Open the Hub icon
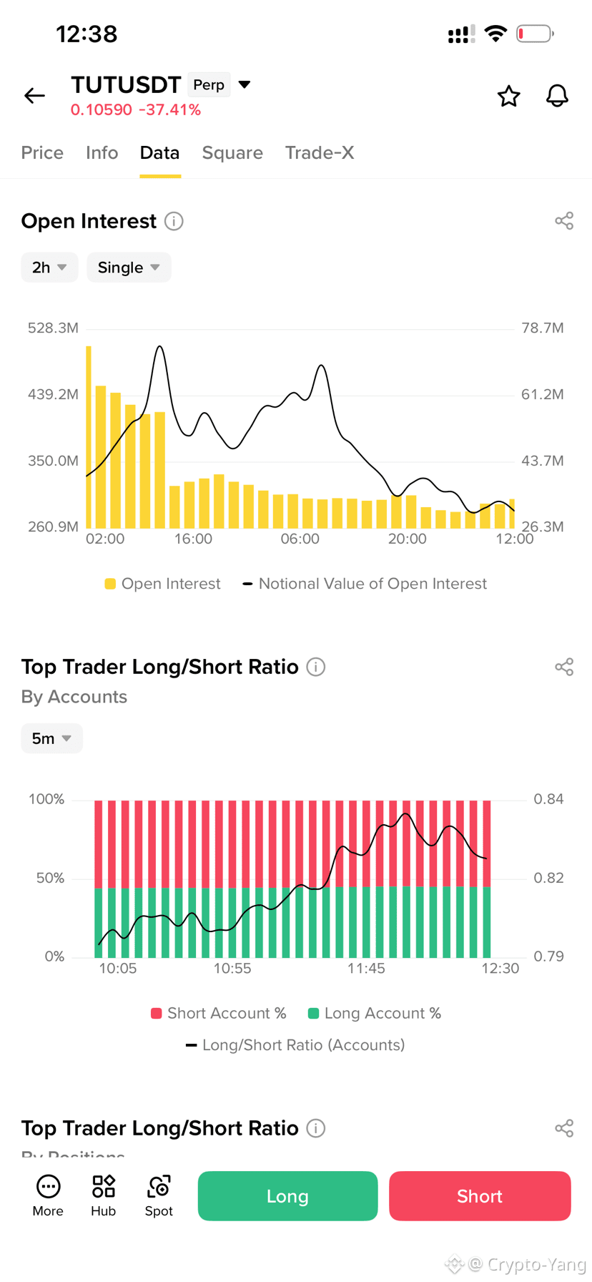The width and height of the screenshot is (592, 1282). click(103, 1195)
